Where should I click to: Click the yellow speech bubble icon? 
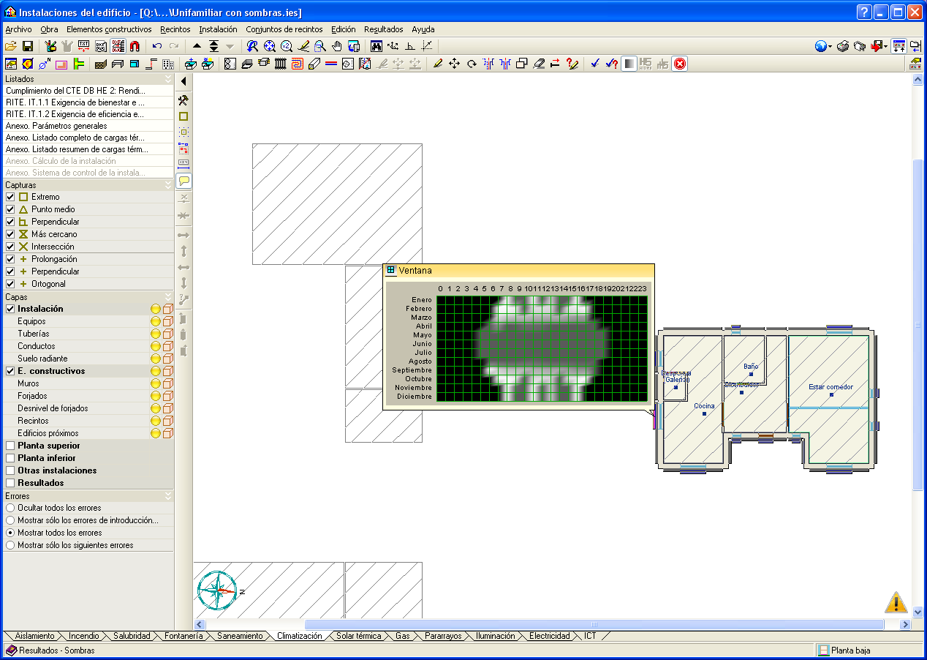tap(183, 180)
